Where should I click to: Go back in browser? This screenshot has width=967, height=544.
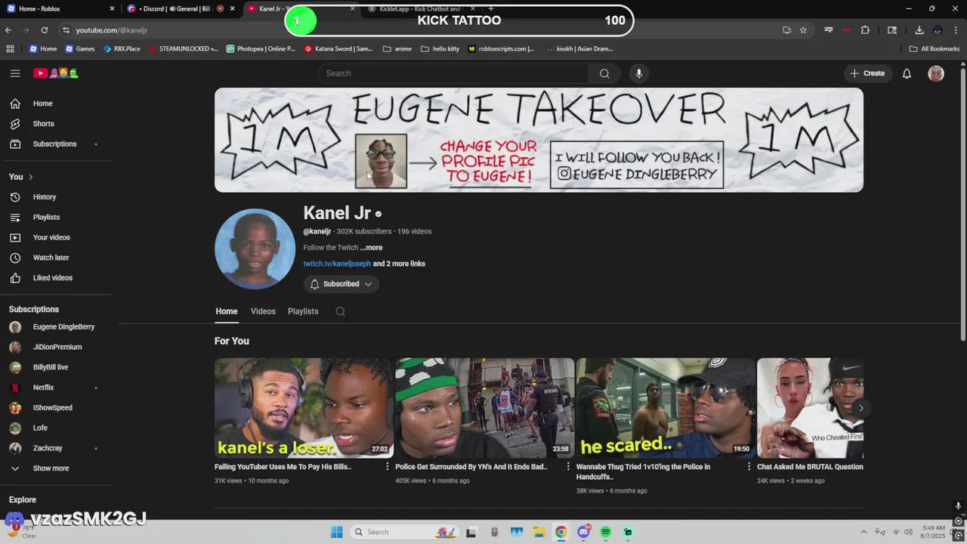pos(8,30)
